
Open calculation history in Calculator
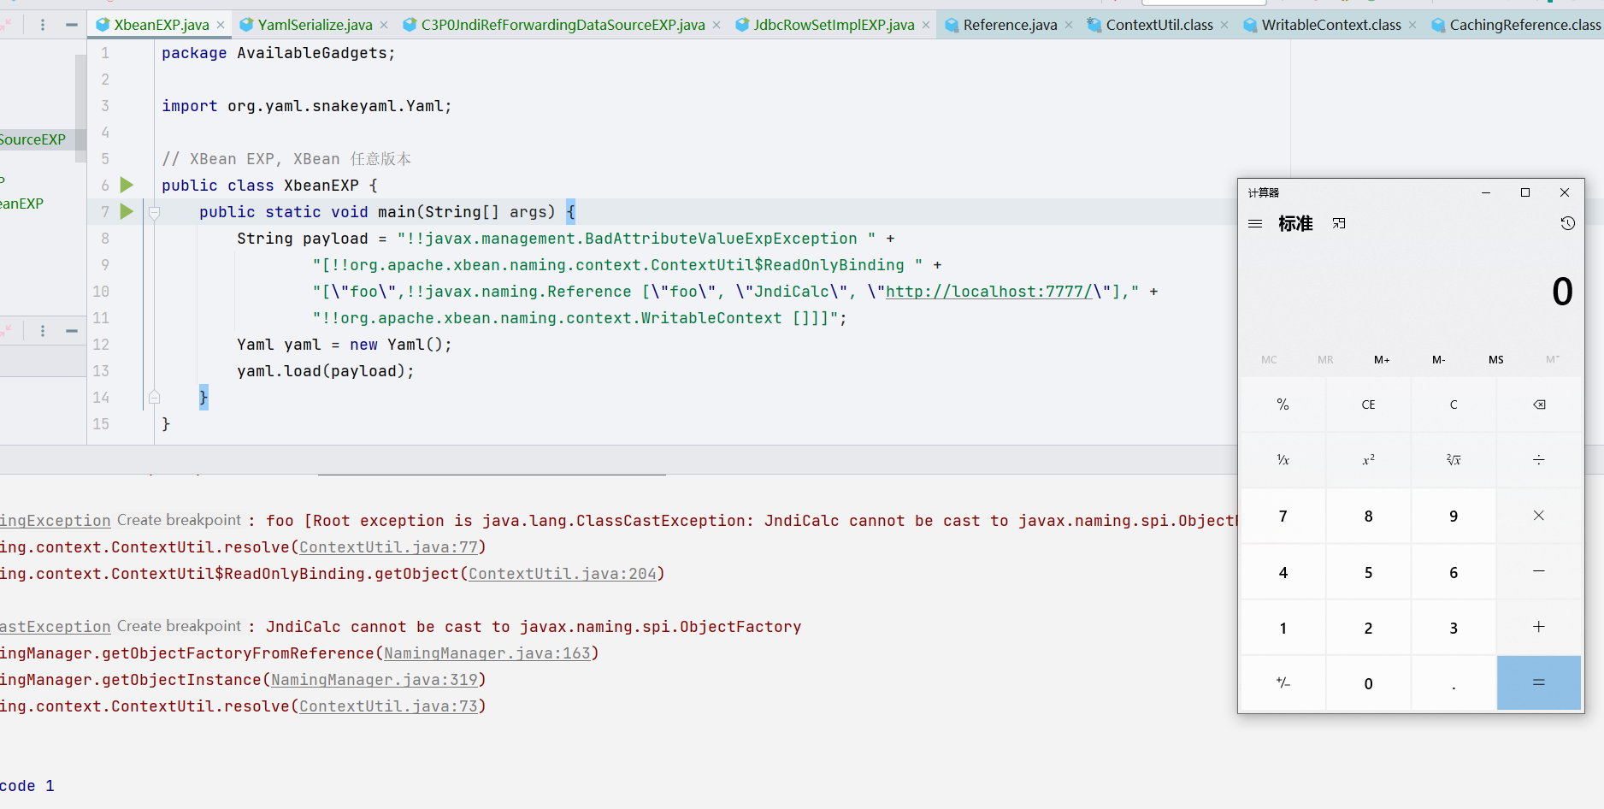[1567, 223]
